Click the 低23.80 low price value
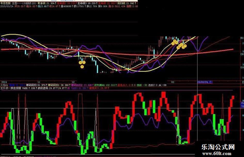 (42, 6)
